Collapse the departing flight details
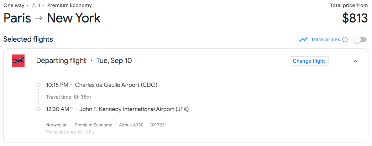The image size is (372, 146). 355,61
